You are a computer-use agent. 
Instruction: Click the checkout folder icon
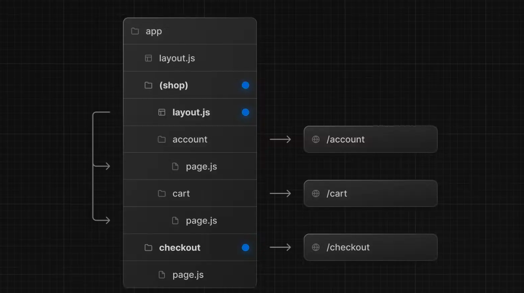click(x=148, y=247)
